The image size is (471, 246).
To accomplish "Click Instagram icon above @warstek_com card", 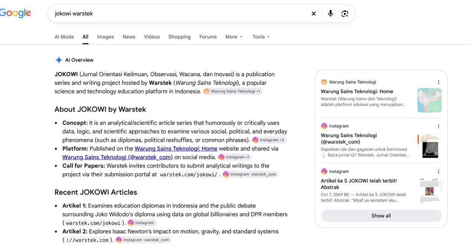I will point(324,126).
